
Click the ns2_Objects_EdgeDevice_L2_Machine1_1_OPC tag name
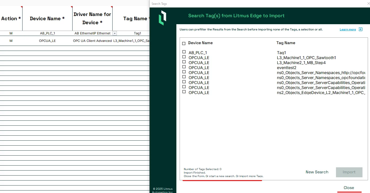point(321,93)
